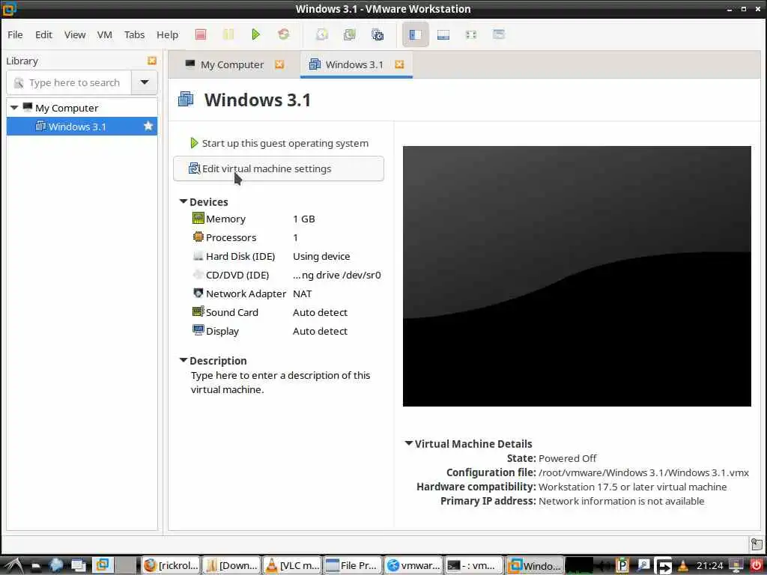The image size is (767, 575).
Task: Open the Tabs menu
Action: (134, 34)
